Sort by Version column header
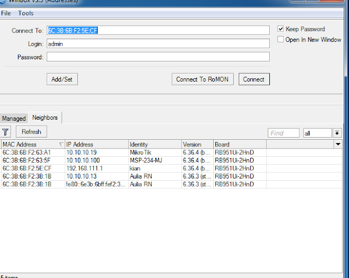 [197, 144]
